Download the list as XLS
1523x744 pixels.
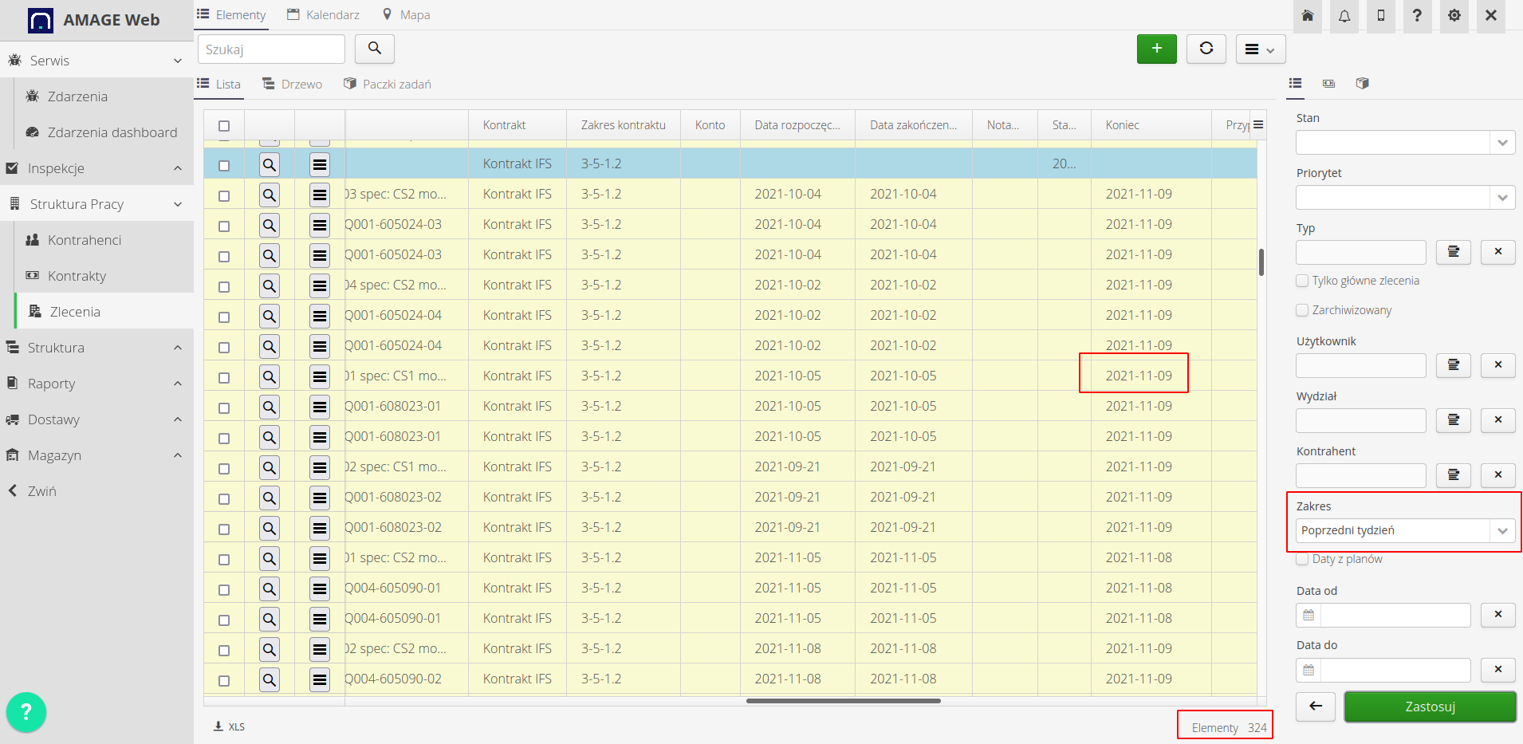(229, 726)
